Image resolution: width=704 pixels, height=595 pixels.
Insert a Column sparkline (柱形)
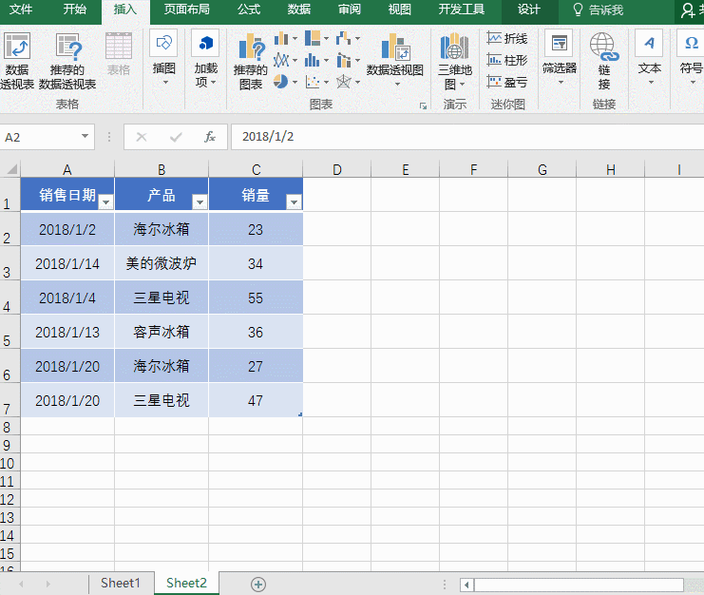(x=507, y=61)
